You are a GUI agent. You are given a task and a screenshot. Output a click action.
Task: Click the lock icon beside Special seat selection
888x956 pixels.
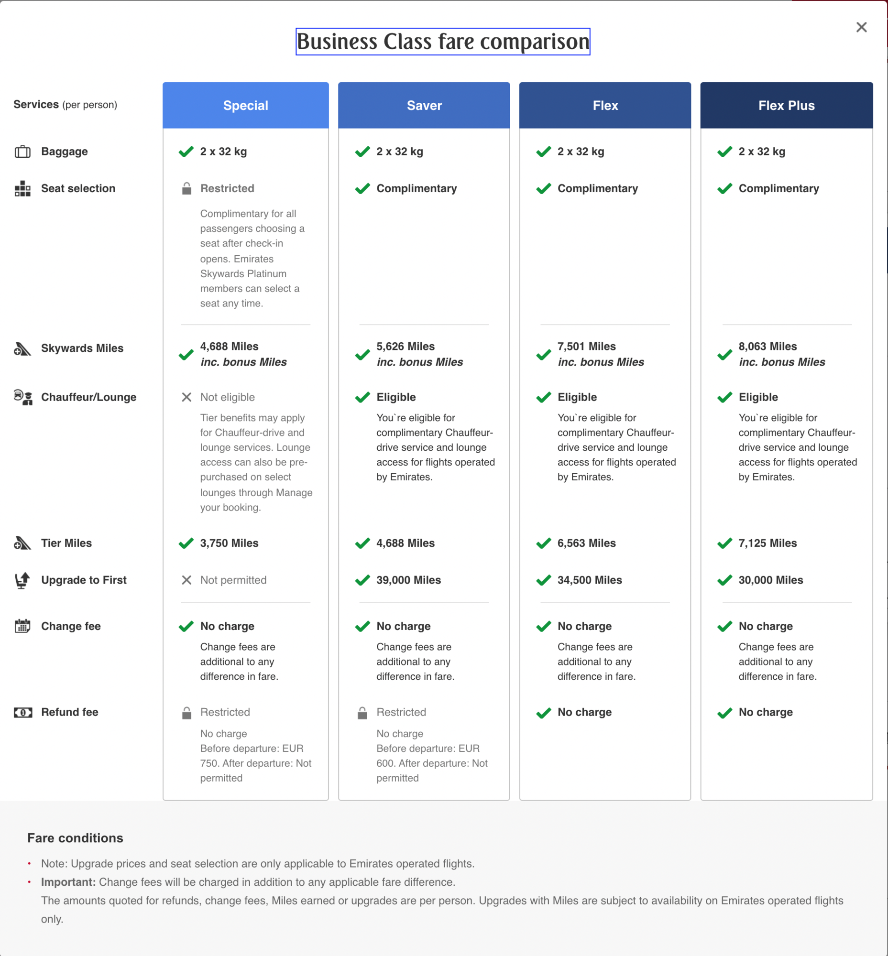coord(186,188)
